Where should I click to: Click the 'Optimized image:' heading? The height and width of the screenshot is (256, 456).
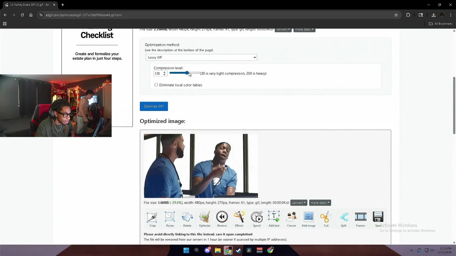click(x=162, y=121)
